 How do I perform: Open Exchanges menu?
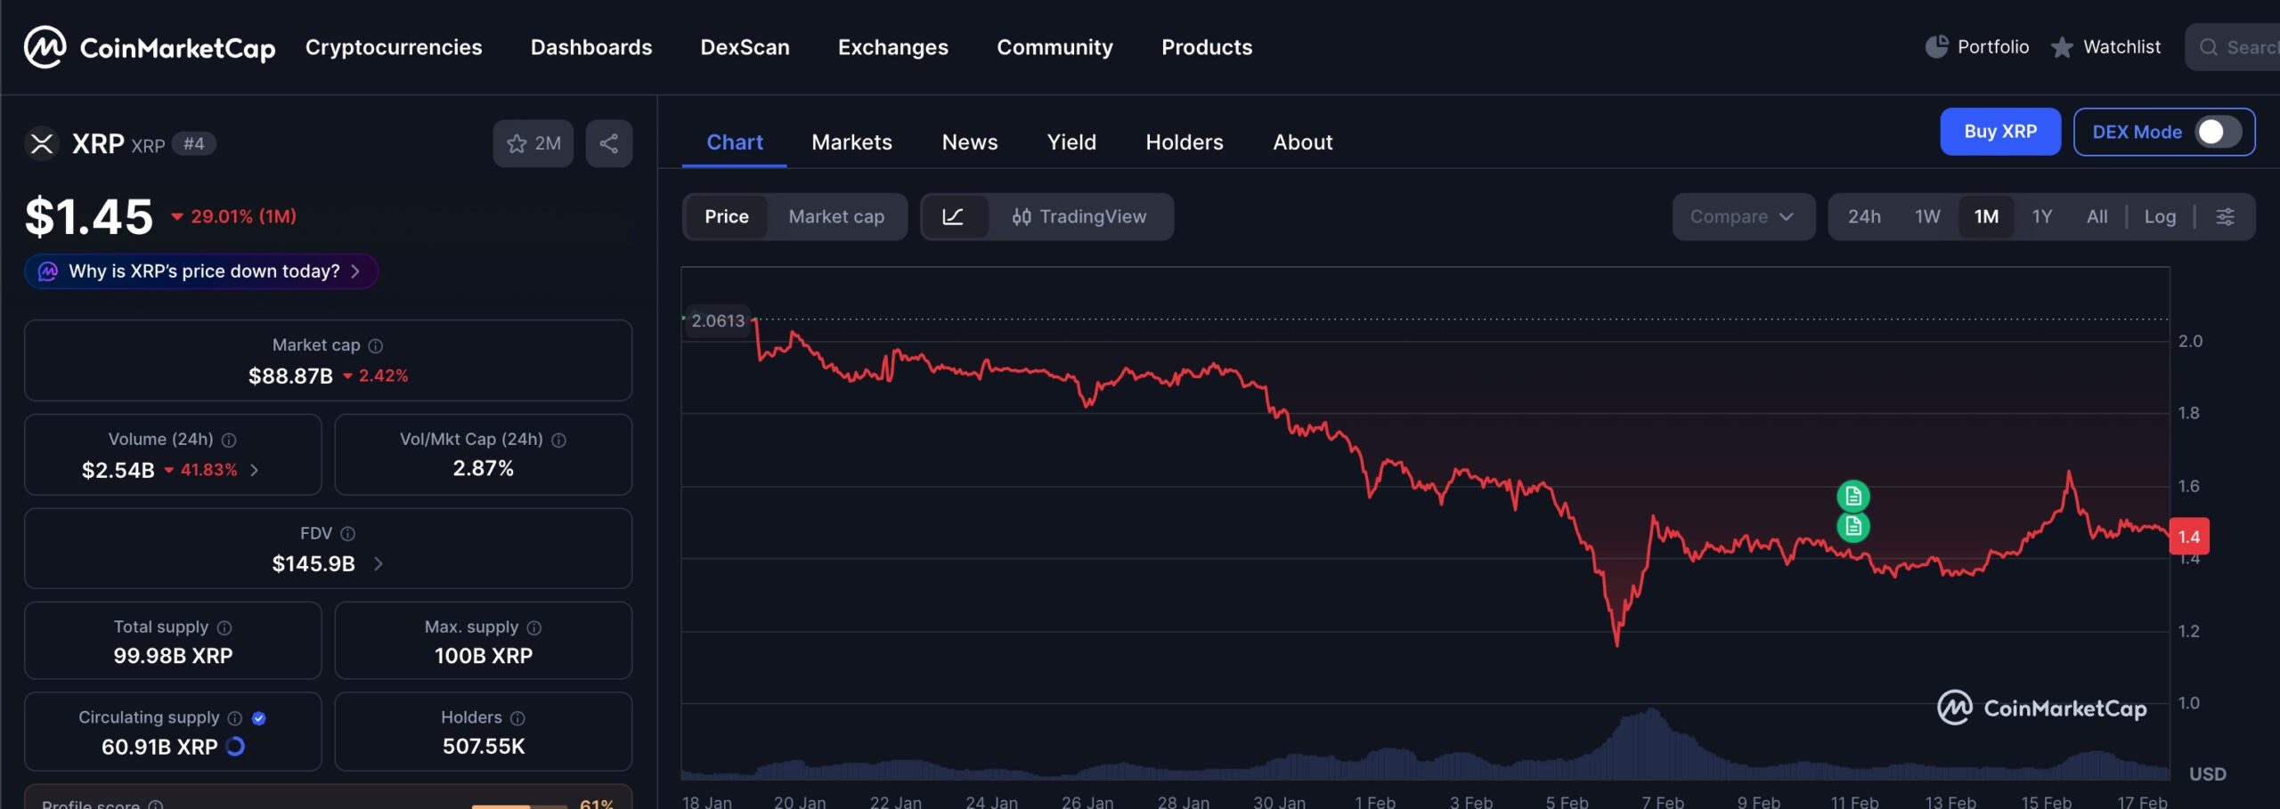(x=893, y=47)
